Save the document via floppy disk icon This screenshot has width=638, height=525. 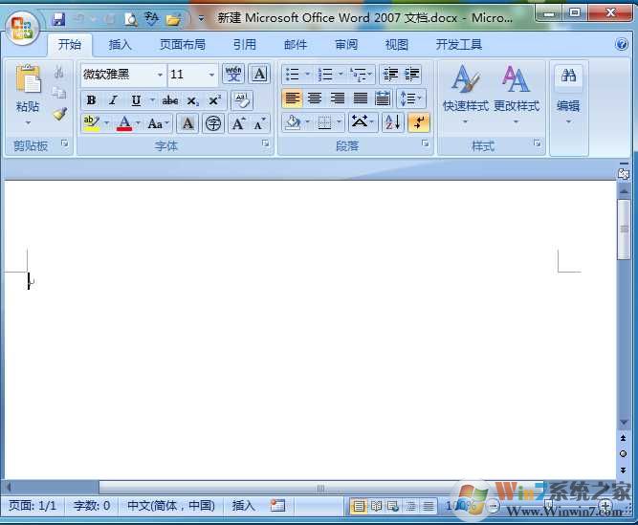coord(59,19)
